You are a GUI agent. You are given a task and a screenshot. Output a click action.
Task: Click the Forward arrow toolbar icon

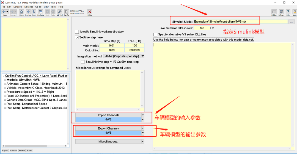pos(12,12)
